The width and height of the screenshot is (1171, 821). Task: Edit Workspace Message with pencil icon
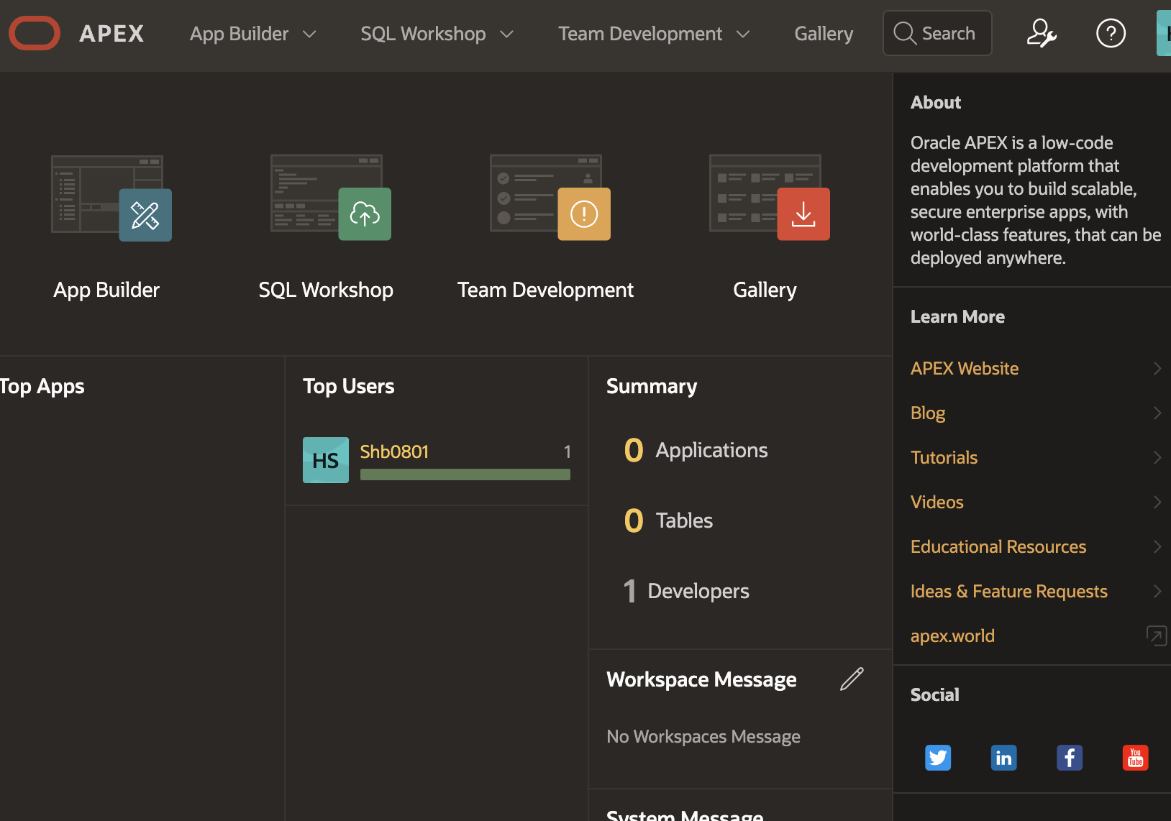tap(852, 679)
